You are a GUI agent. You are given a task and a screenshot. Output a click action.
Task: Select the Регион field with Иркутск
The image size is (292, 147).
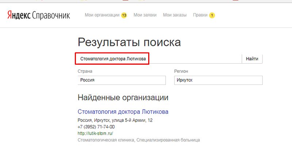tap(218, 80)
